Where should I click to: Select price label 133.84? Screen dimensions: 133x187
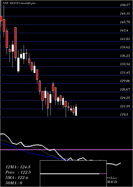point(125,64)
